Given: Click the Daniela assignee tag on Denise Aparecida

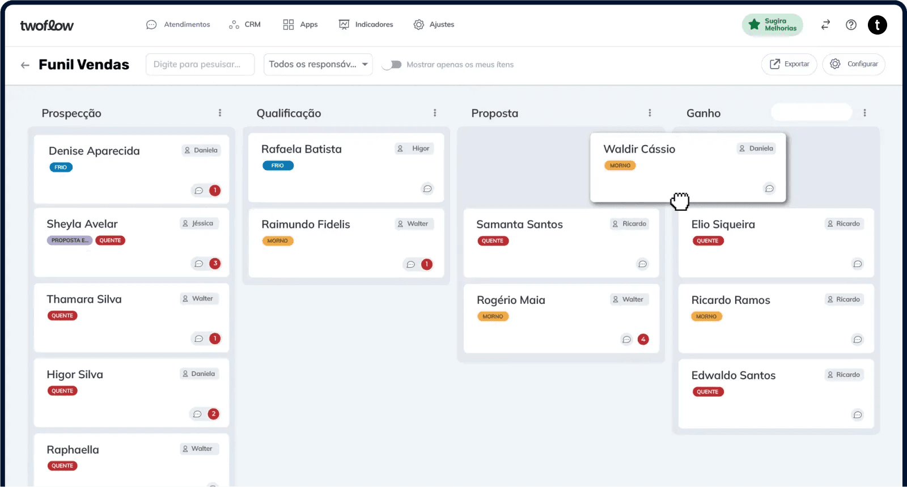Looking at the screenshot, I should [x=201, y=150].
